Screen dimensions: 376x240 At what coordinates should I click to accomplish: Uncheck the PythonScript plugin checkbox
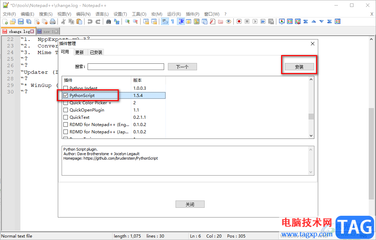coord(65,96)
